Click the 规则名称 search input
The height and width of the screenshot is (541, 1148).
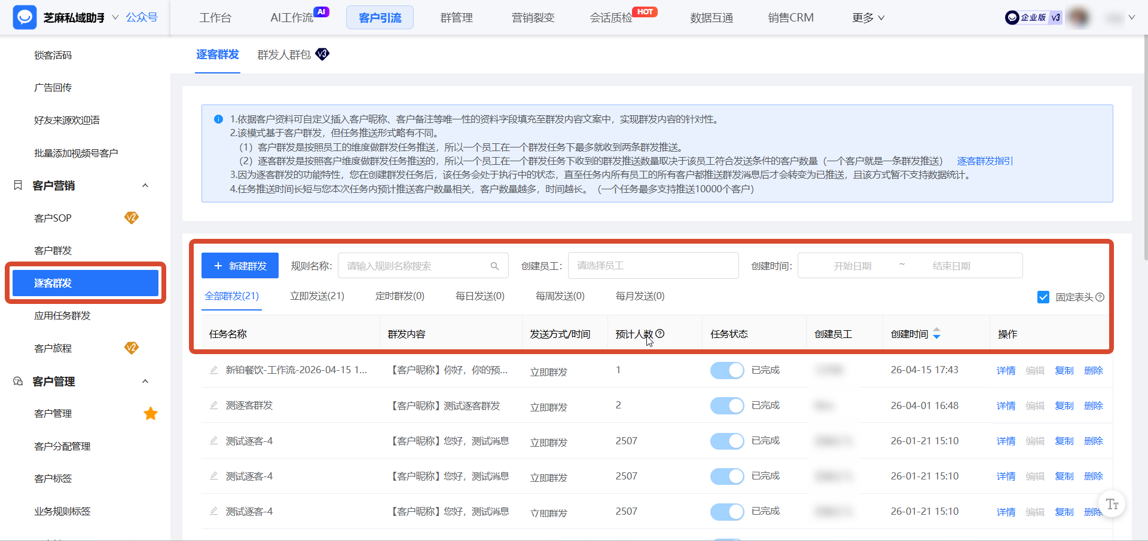click(423, 266)
